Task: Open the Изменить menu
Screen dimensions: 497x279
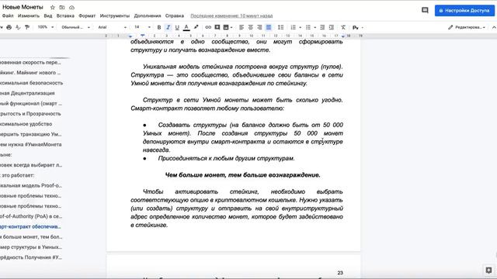Action: 29,15
